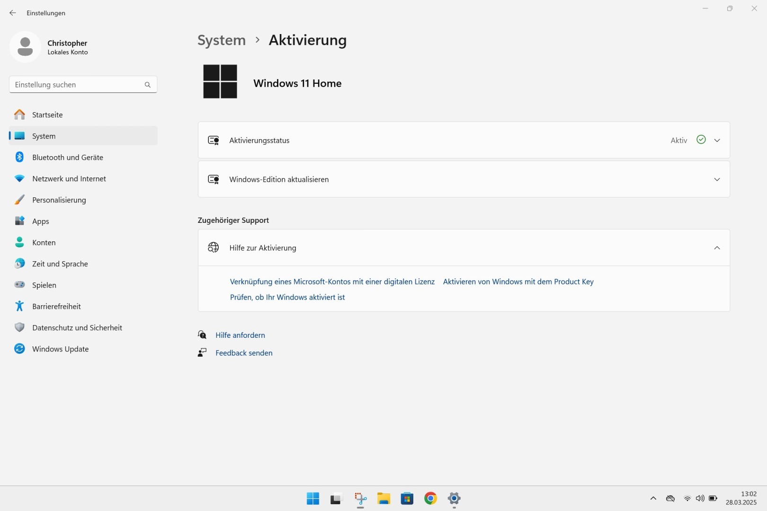Click the search magnifier icon

click(x=147, y=85)
